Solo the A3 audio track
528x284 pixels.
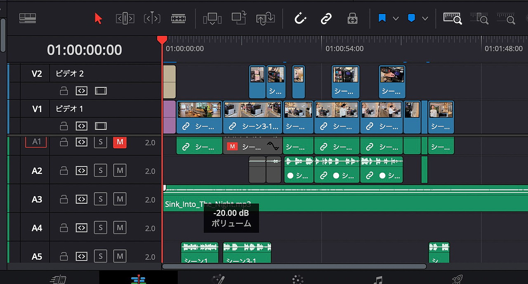pyautogui.click(x=100, y=199)
